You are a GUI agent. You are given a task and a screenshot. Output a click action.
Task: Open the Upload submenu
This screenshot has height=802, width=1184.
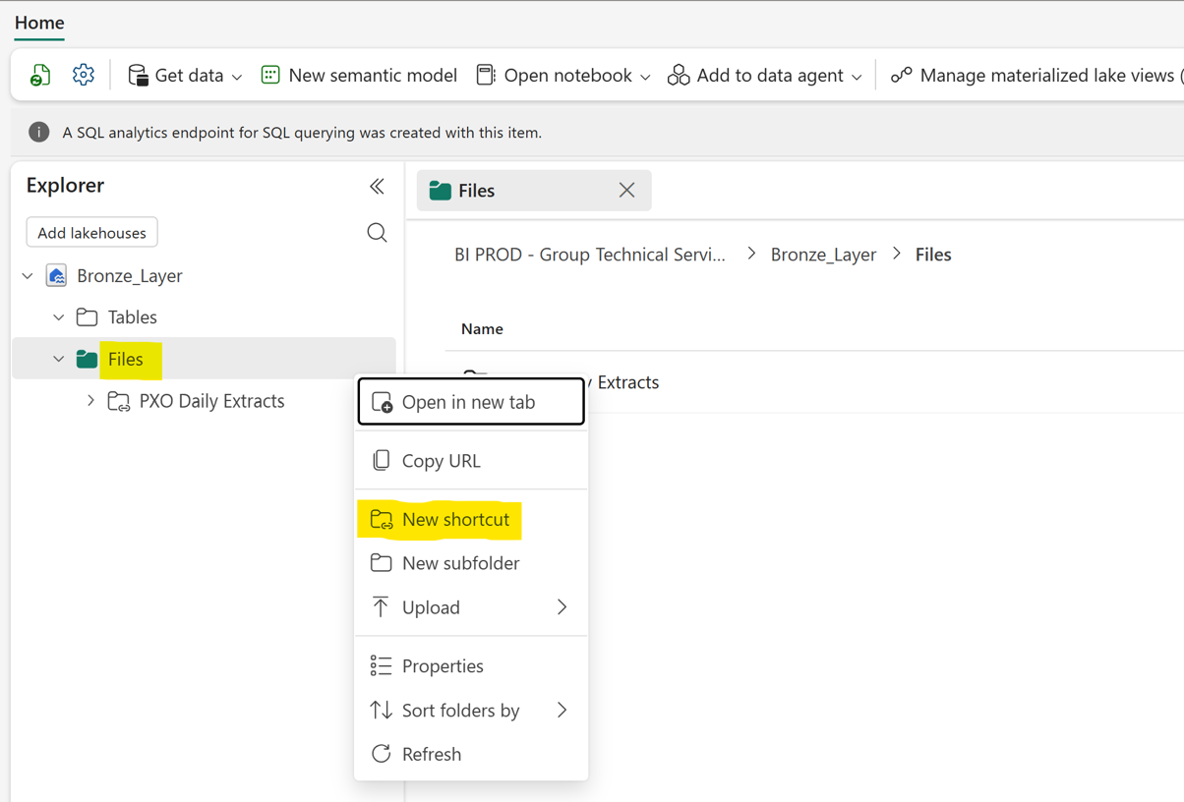pyautogui.click(x=471, y=607)
